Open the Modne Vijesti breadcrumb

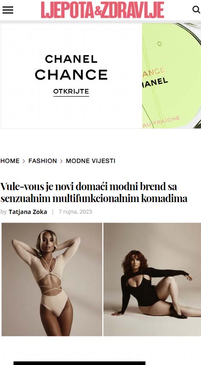(90, 161)
